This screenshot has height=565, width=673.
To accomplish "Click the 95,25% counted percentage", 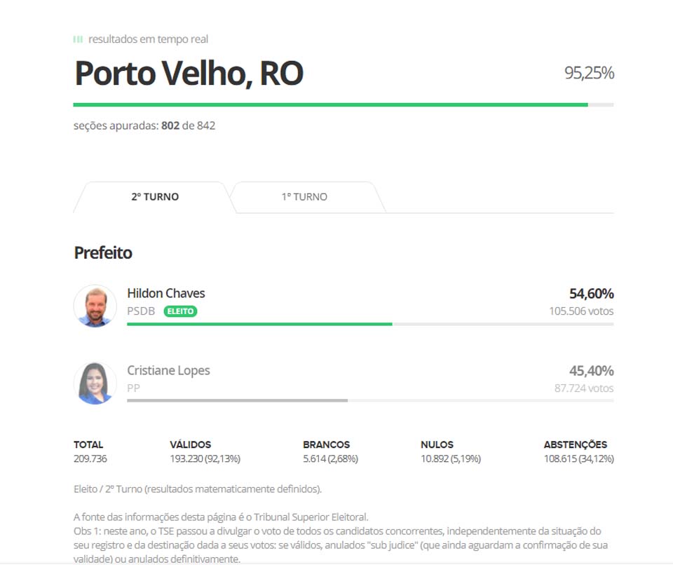I will 589,73.
